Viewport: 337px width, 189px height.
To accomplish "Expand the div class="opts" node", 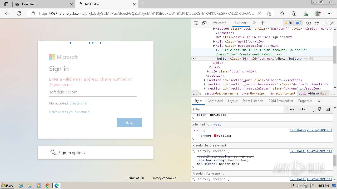I will (208, 71).
